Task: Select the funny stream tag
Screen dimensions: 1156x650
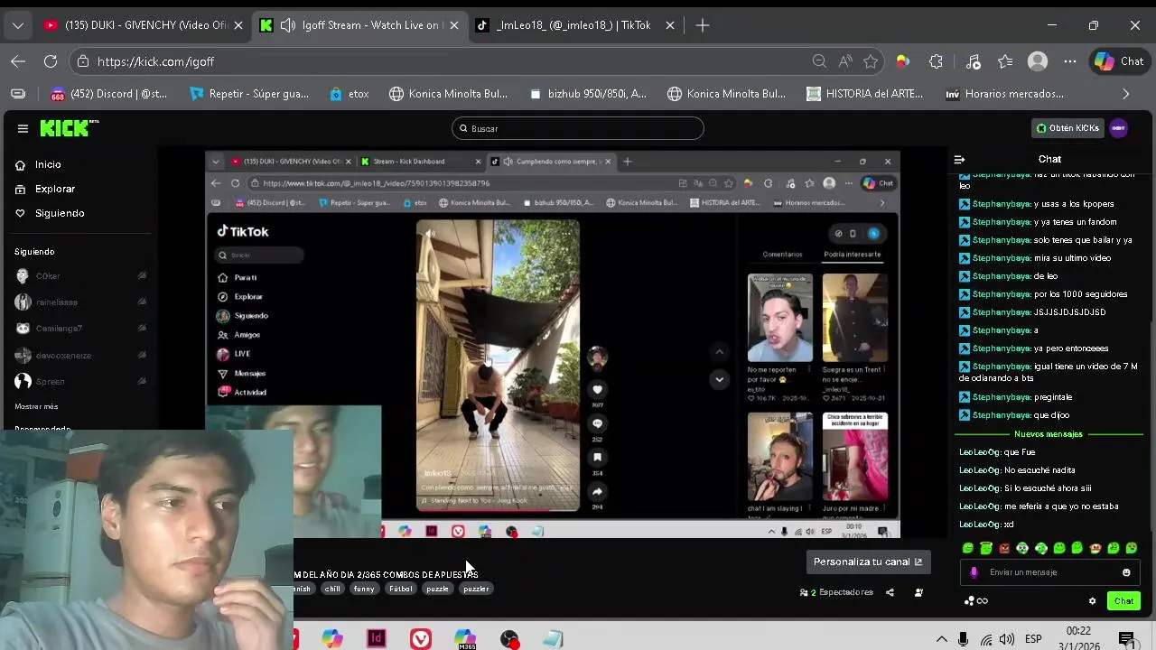Action: (364, 589)
